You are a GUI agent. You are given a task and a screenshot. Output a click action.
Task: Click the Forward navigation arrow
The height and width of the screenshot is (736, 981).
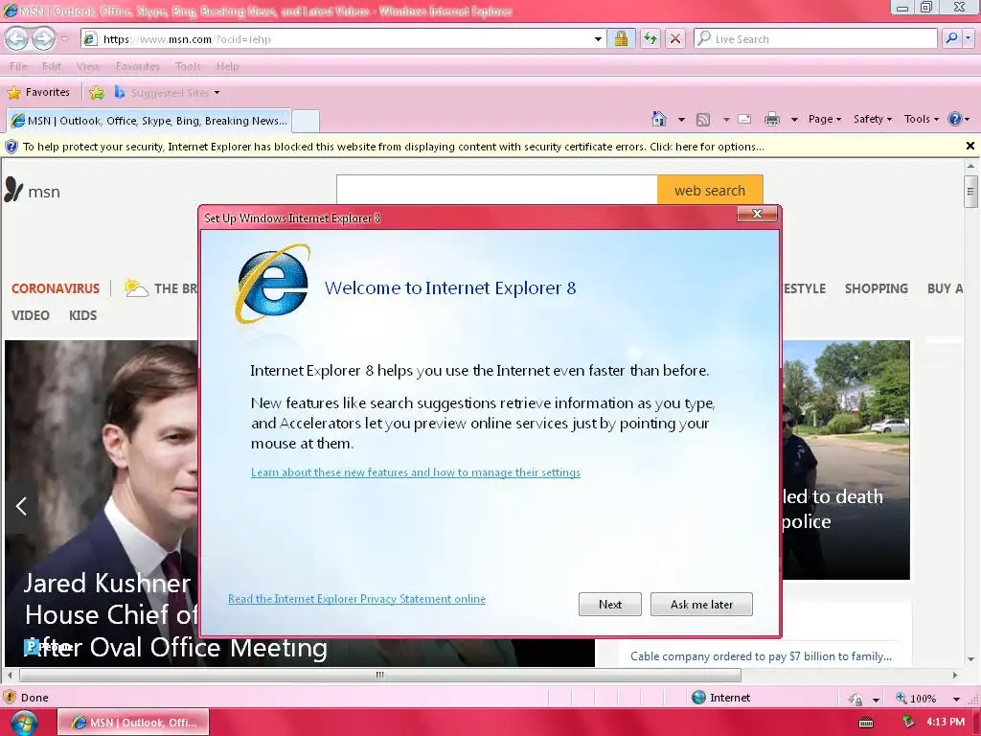43,38
